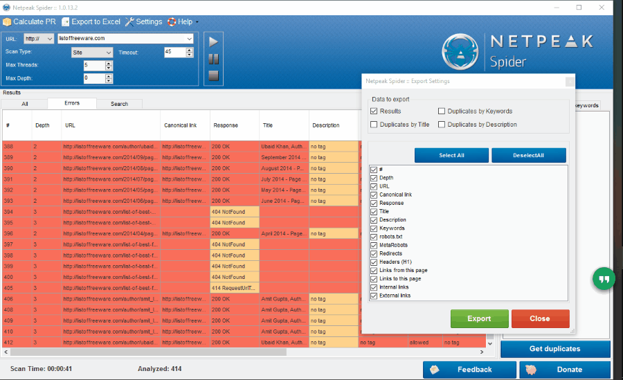Uncheck the Links from this page checkbox

[374, 271]
